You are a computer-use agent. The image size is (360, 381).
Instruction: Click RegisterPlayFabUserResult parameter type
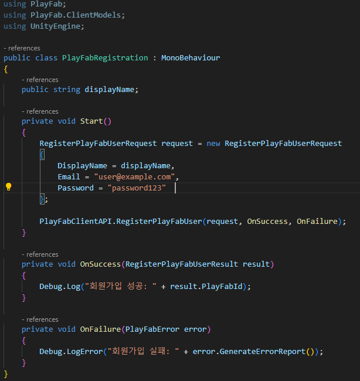tap(182, 264)
